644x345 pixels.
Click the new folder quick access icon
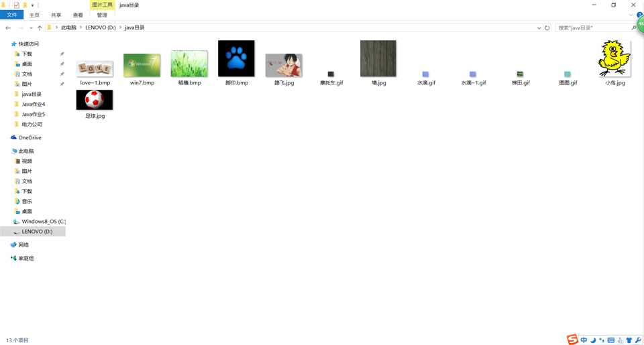25,5
